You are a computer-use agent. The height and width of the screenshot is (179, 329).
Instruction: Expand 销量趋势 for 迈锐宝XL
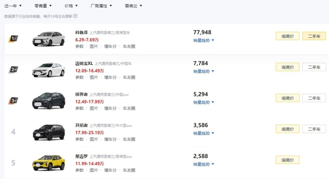(204, 71)
